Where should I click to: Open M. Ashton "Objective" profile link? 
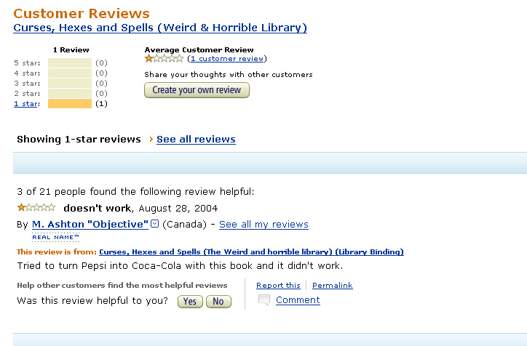(90, 224)
